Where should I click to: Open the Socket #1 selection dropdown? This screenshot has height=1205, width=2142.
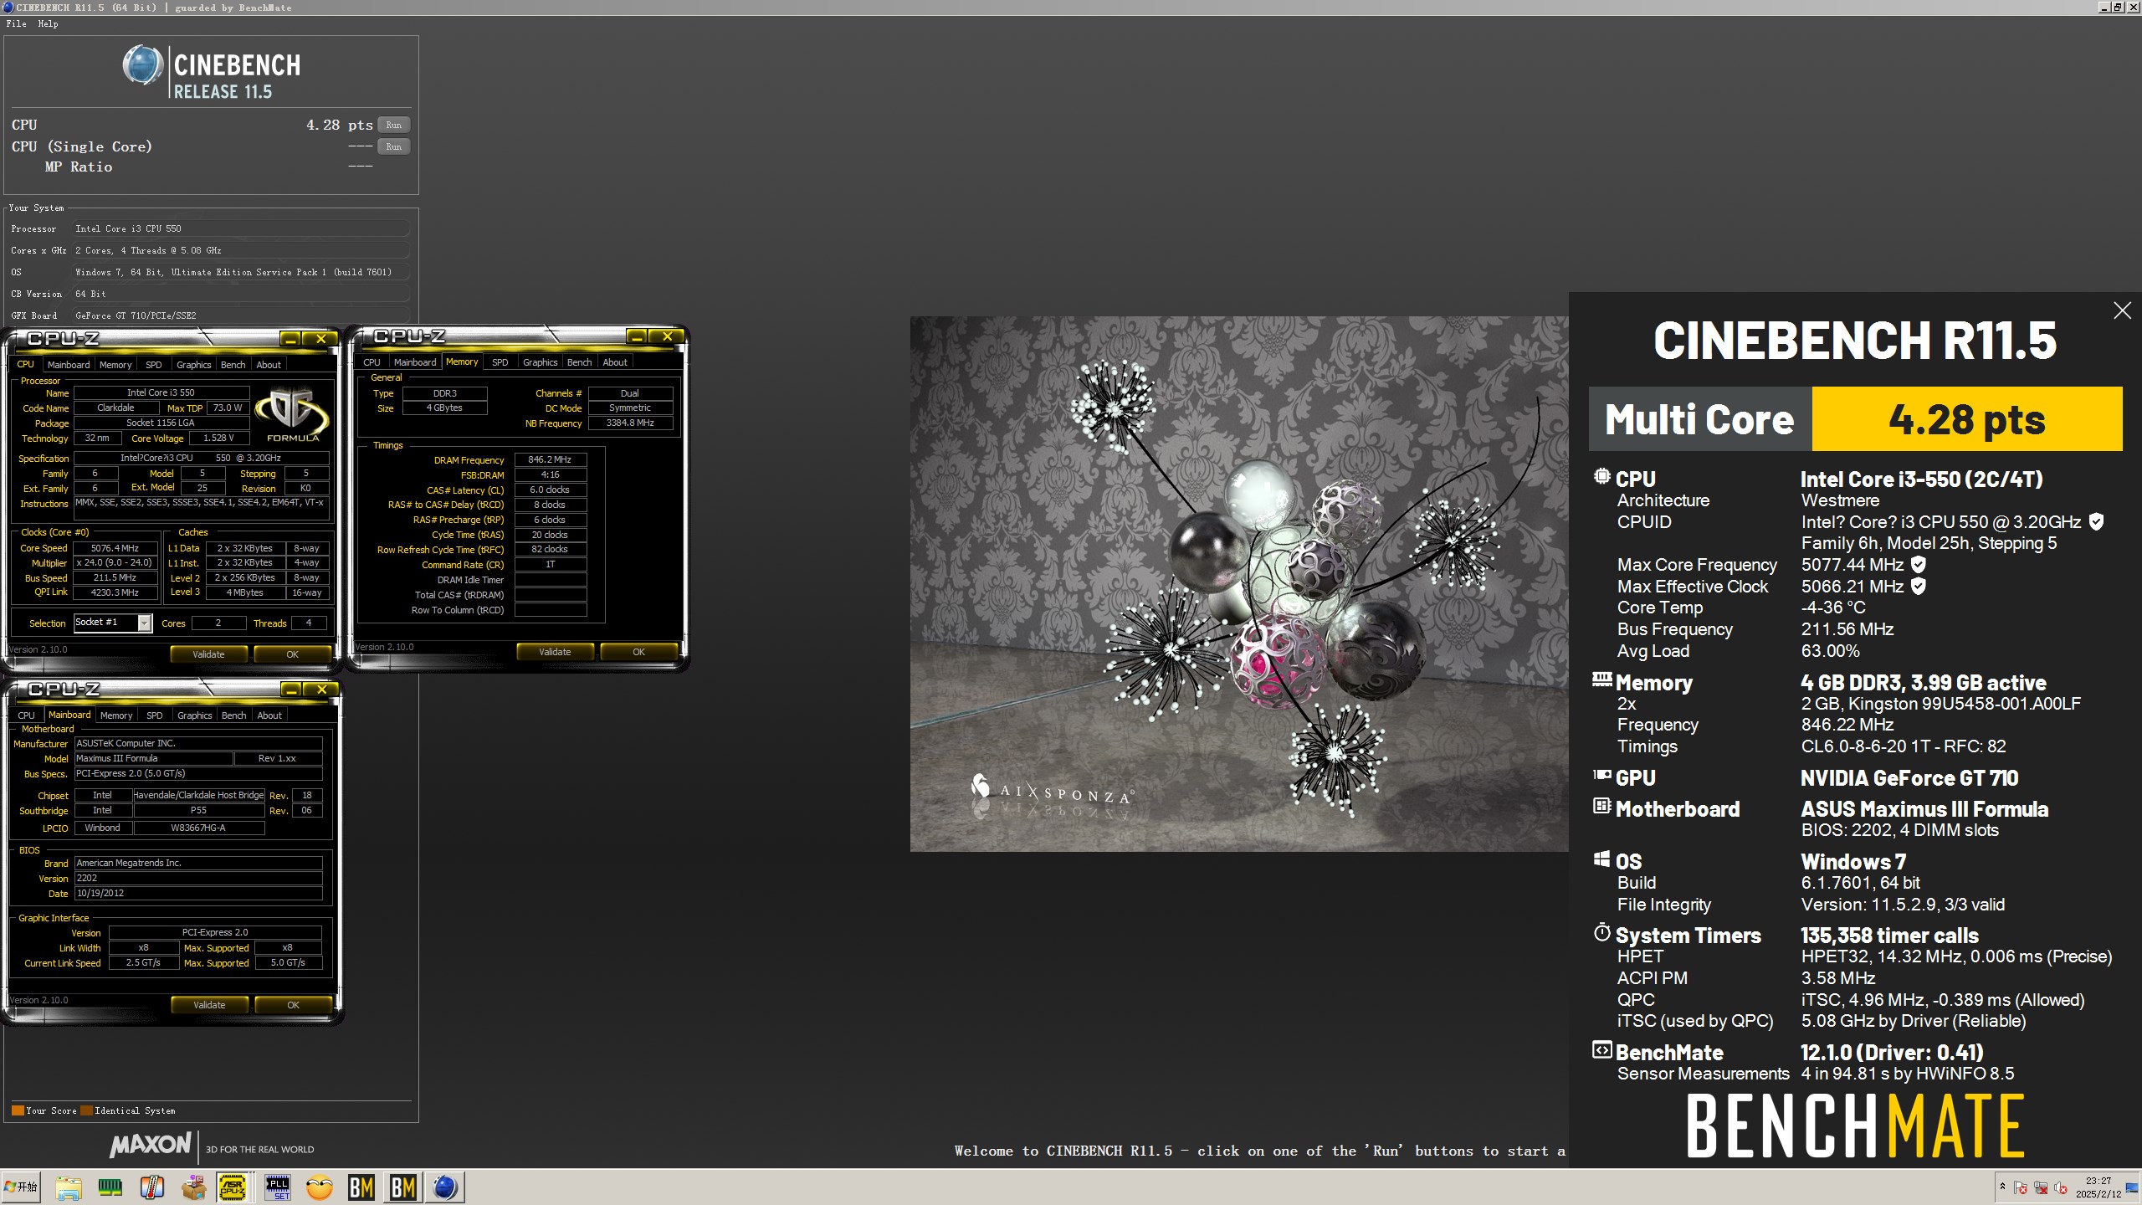144,623
